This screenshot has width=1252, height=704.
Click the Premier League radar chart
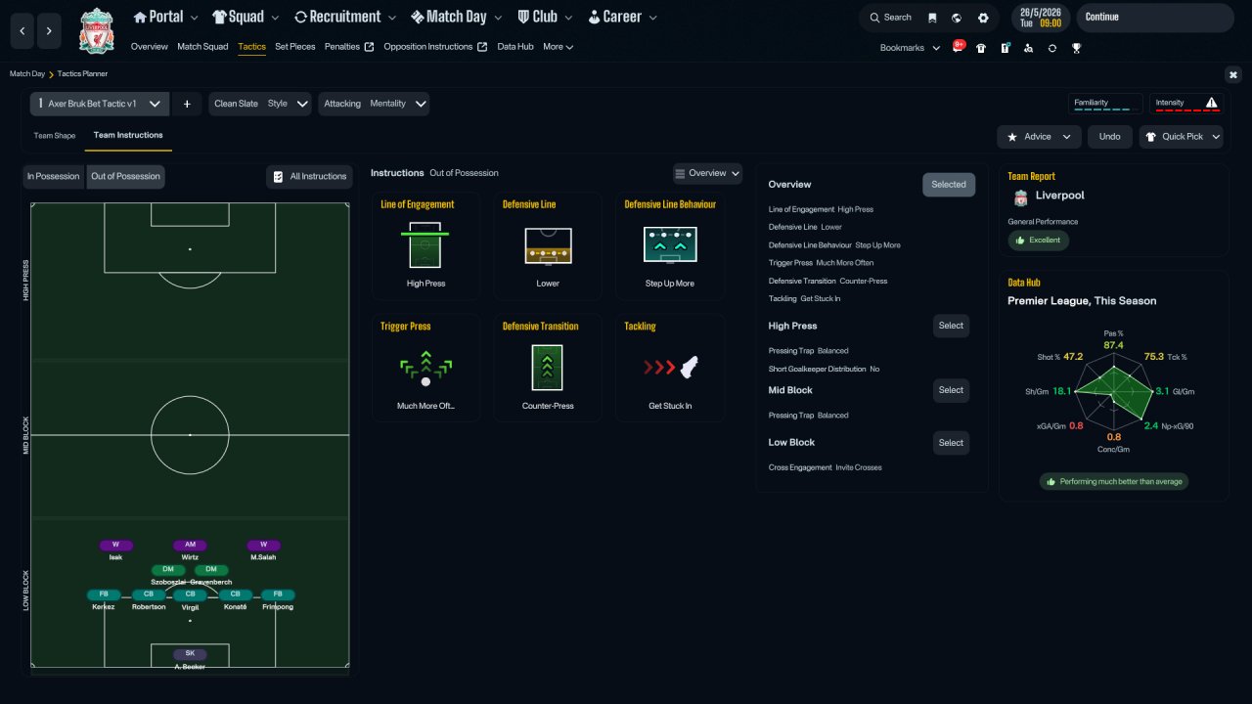tap(1113, 390)
